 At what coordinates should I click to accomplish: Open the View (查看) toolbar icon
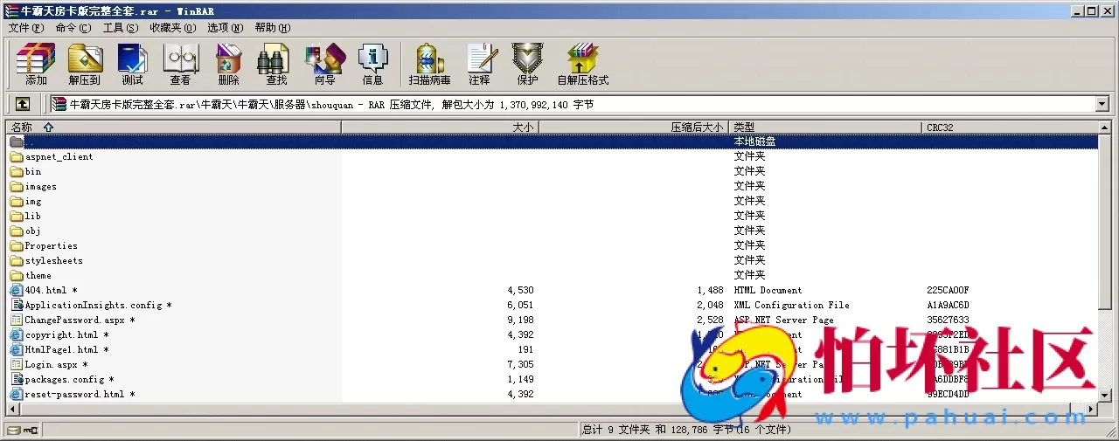(x=180, y=64)
